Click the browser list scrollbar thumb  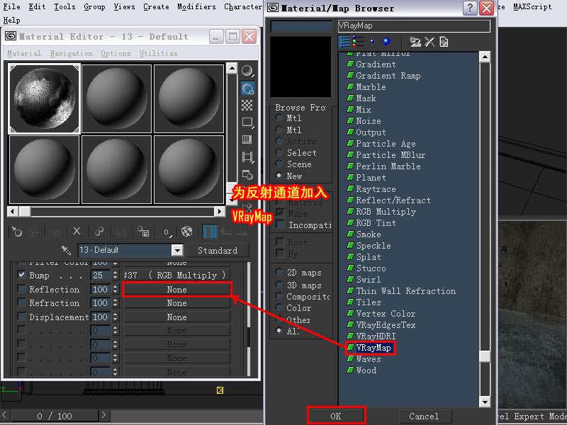click(x=484, y=356)
